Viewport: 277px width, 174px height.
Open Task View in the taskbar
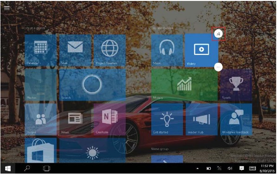[46, 168]
